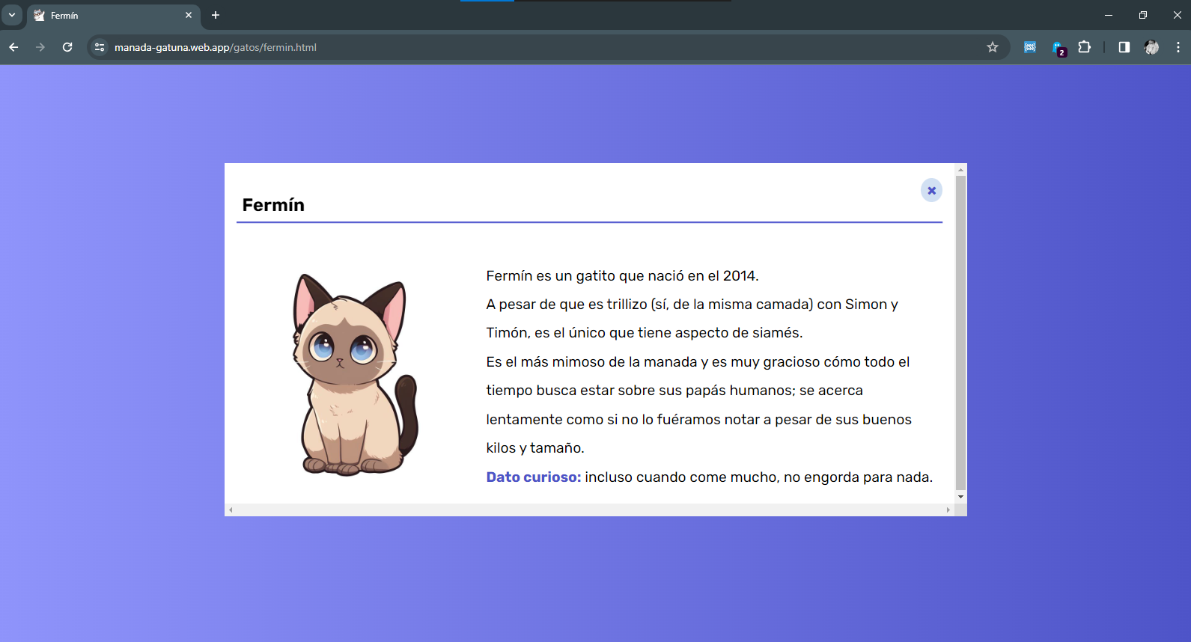The width and height of the screenshot is (1191, 642).
Task: Open the blue extension with badge 2
Action: click(1058, 48)
